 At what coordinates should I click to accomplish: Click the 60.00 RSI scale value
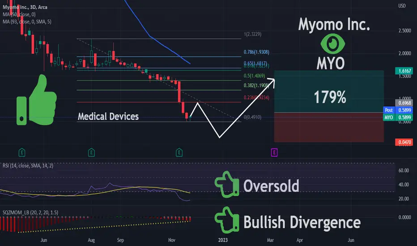(x=404, y=170)
